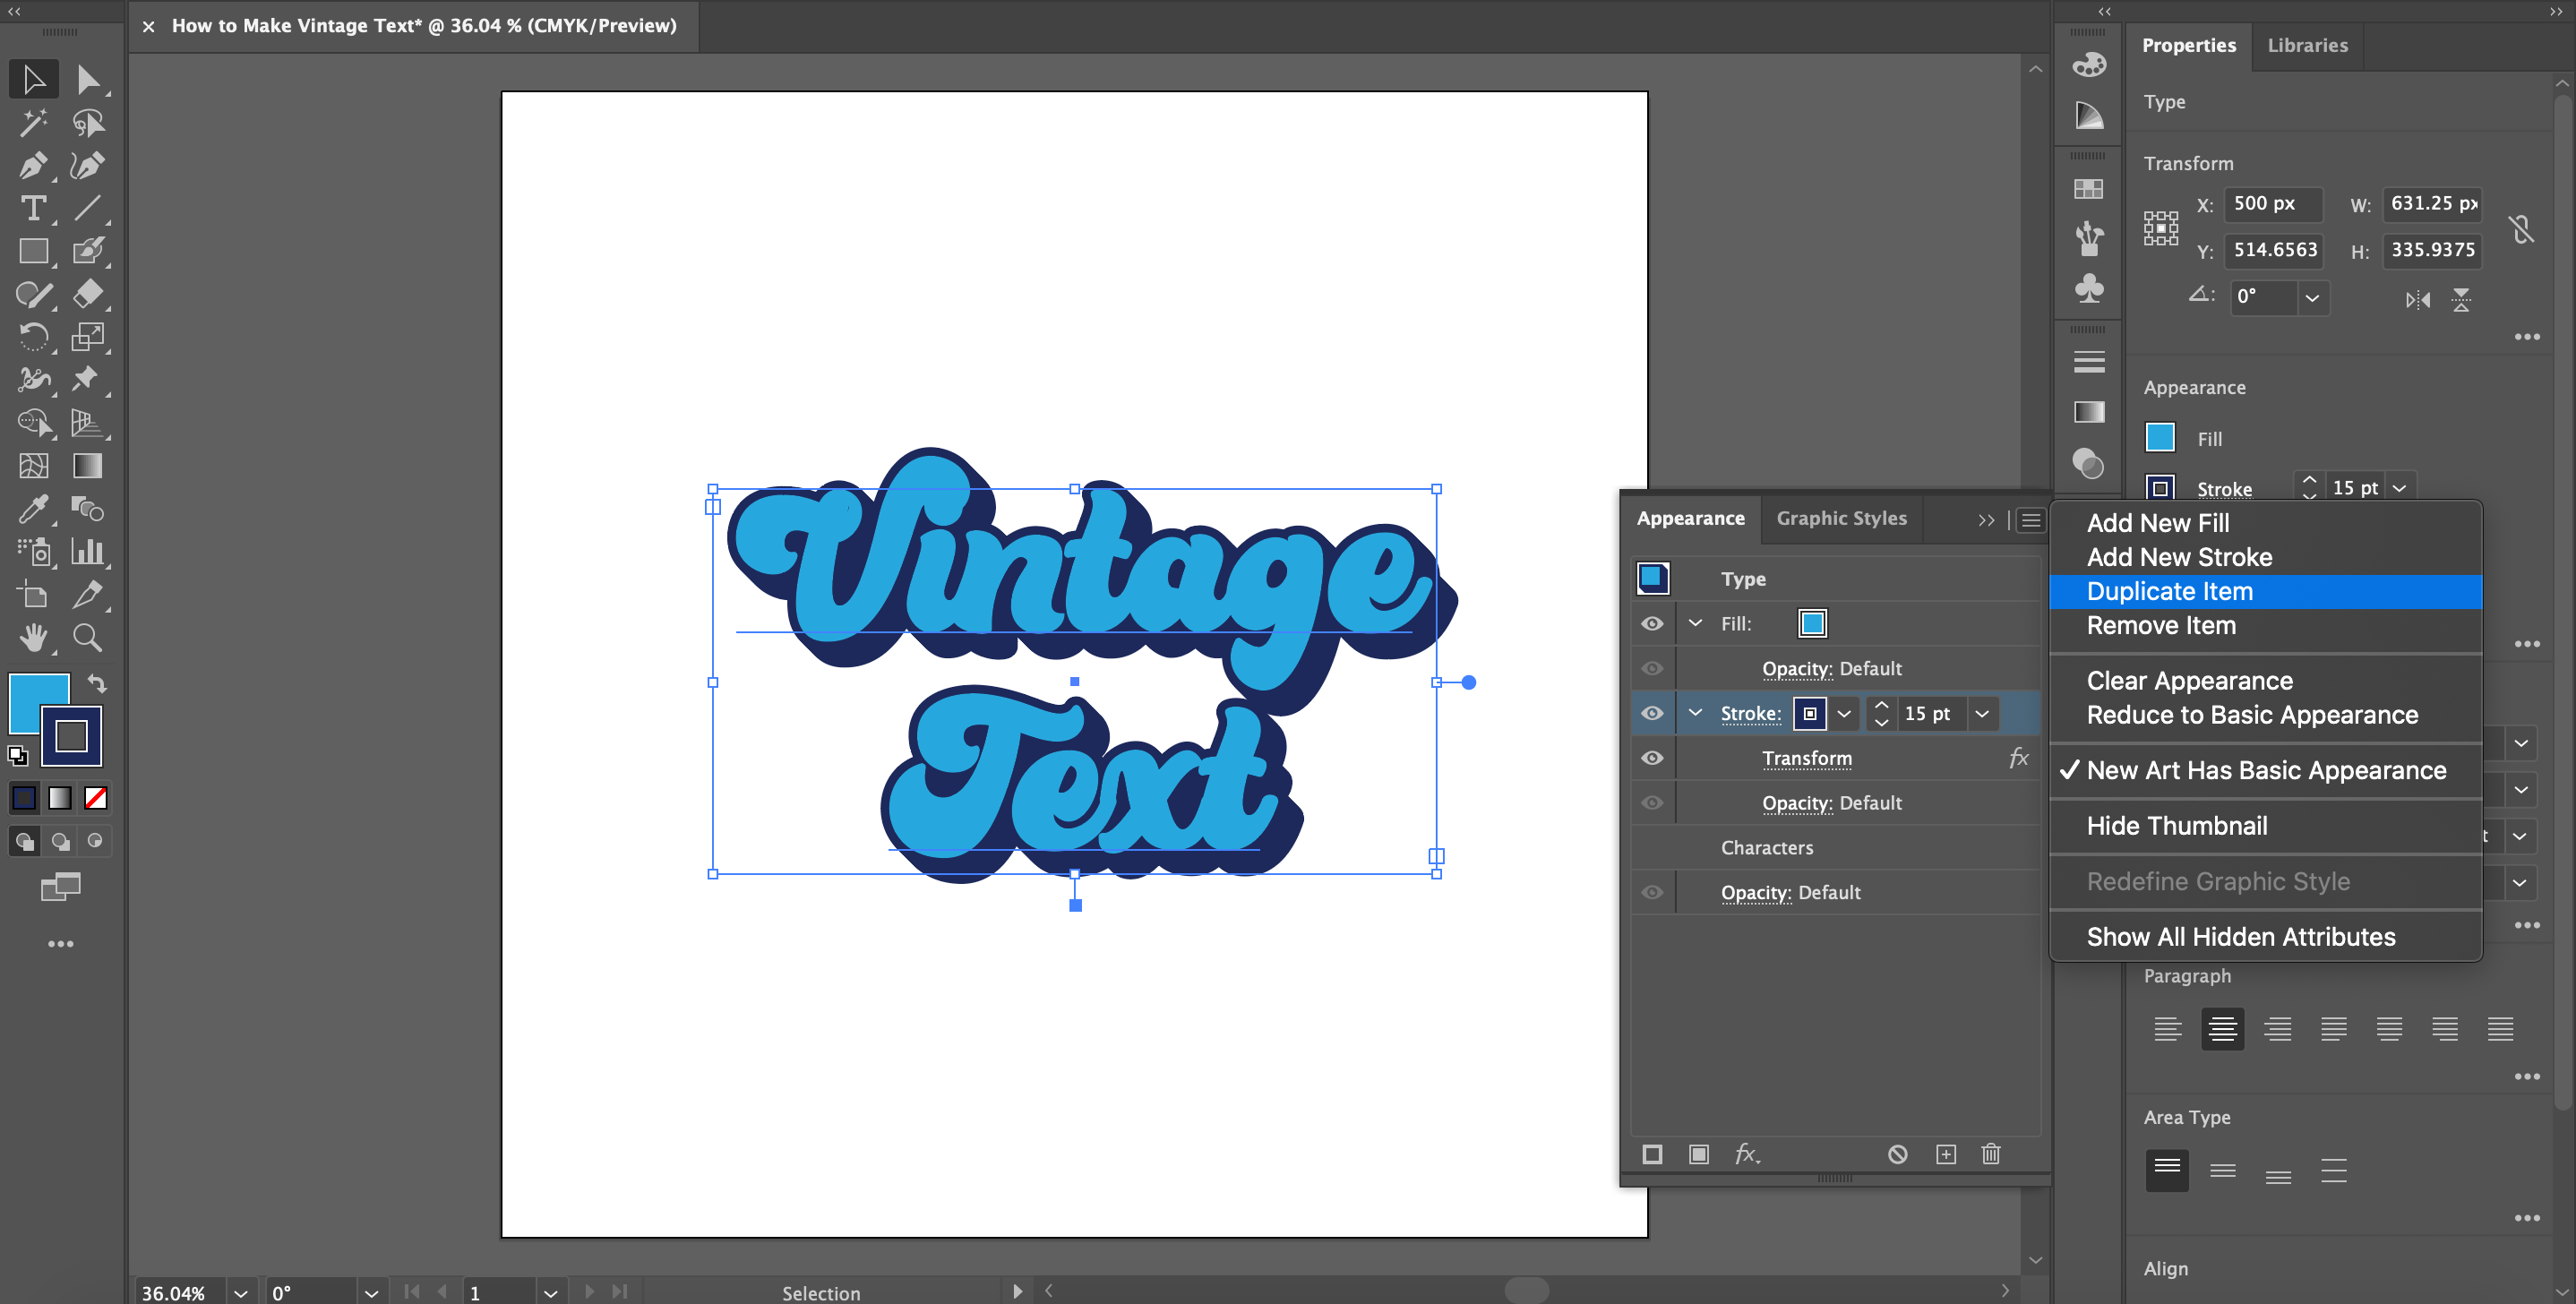Select the Eyedropper tool
The height and width of the screenshot is (1304, 2576).
(x=33, y=510)
